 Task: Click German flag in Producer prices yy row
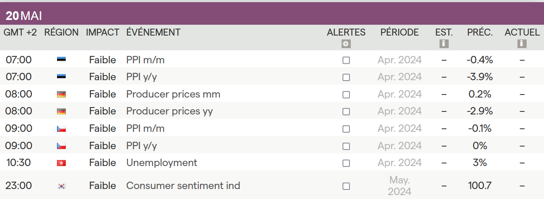click(x=61, y=111)
